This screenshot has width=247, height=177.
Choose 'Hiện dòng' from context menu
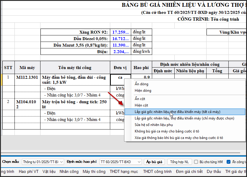click(x=143, y=91)
